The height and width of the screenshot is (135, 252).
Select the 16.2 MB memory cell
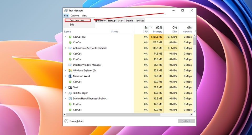pos(156,98)
